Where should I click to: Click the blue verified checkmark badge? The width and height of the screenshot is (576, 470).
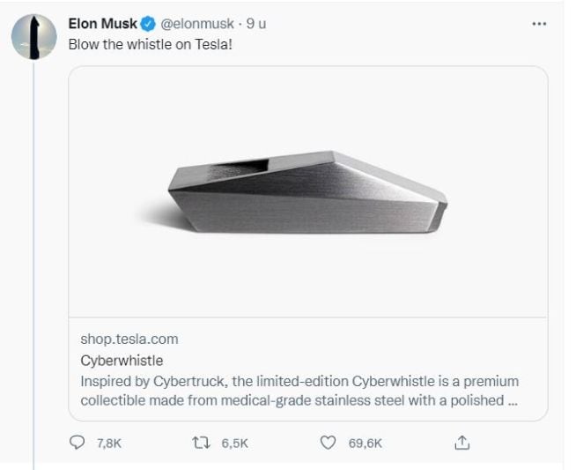click(147, 24)
